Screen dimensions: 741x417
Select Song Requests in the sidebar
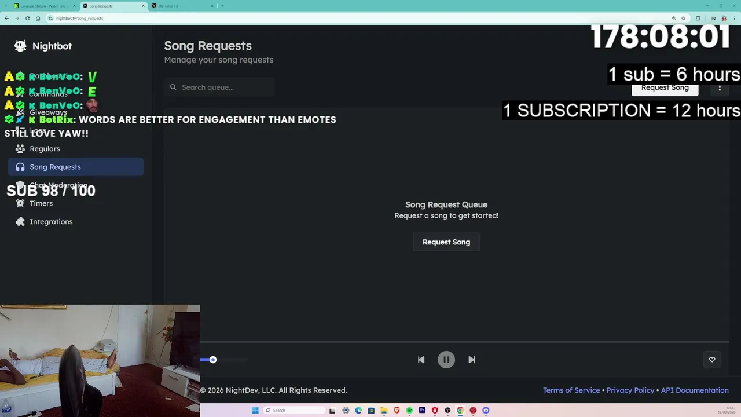tap(76, 167)
